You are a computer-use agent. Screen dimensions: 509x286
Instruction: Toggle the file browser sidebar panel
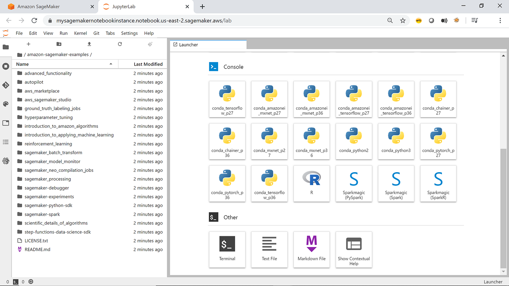pos(6,48)
